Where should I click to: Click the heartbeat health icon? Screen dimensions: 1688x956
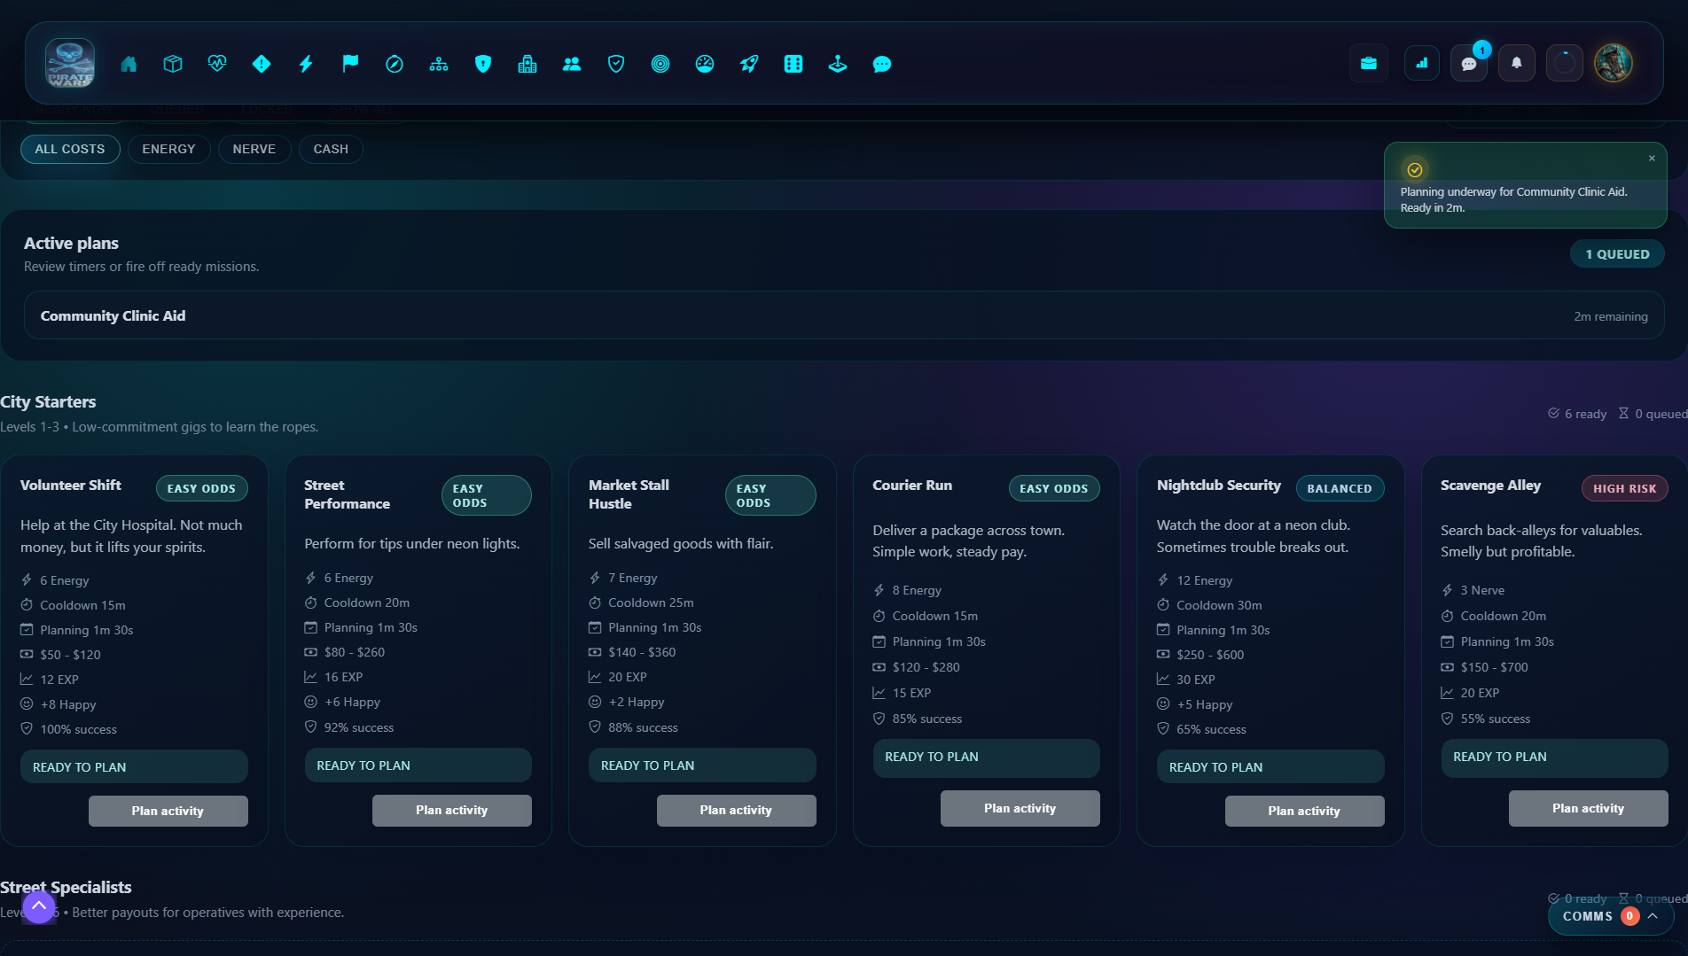pos(217,64)
